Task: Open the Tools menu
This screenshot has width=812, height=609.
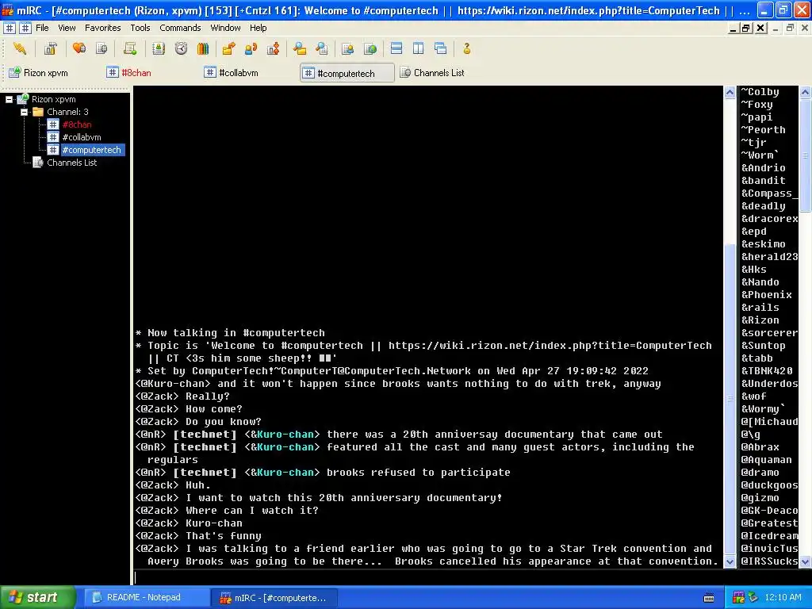Action: tap(140, 28)
